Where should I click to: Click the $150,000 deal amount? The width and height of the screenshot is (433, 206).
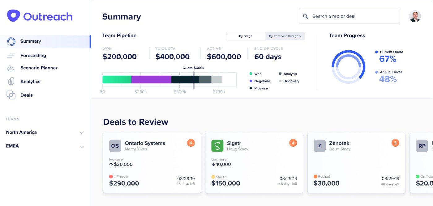pos(226,183)
